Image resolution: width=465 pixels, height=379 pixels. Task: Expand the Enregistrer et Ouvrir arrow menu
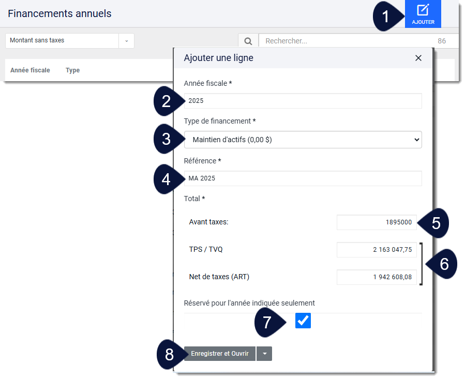(264, 354)
